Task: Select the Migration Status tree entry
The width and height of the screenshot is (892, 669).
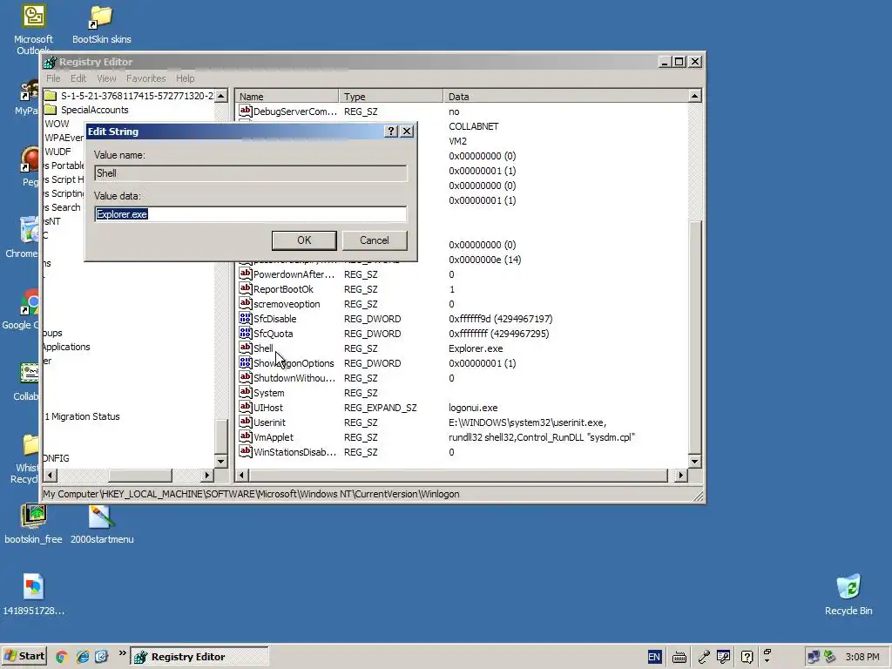Action: (83, 416)
